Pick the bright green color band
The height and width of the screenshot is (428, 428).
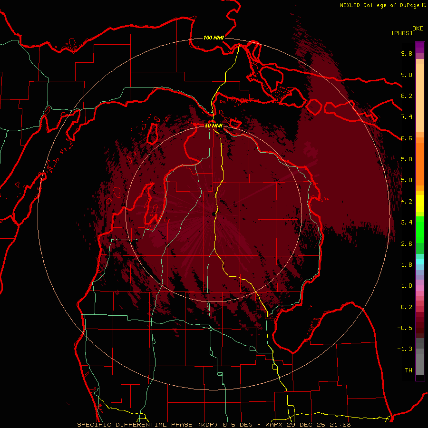click(x=420, y=229)
